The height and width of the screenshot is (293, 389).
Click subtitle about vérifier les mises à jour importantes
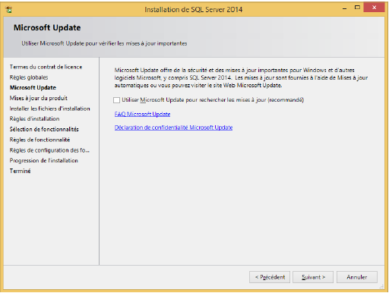click(x=104, y=43)
